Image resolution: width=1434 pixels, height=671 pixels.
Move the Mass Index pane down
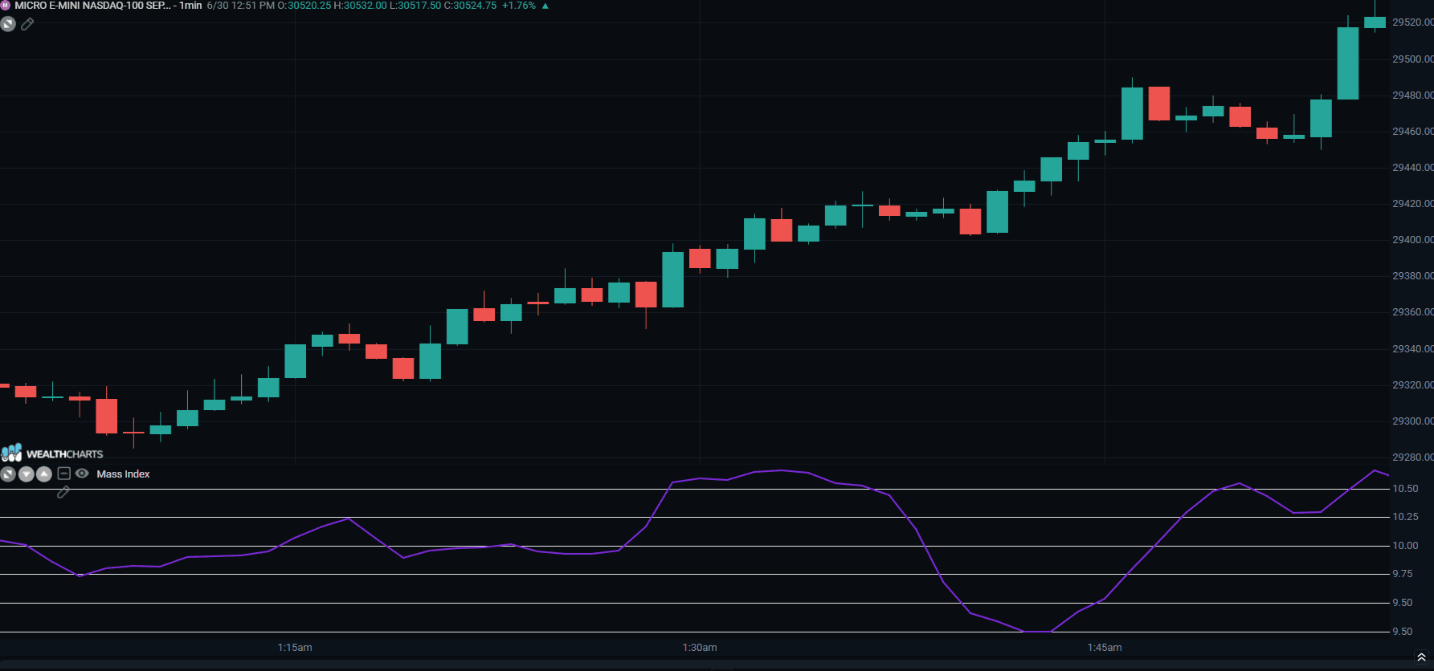(26, 474)
